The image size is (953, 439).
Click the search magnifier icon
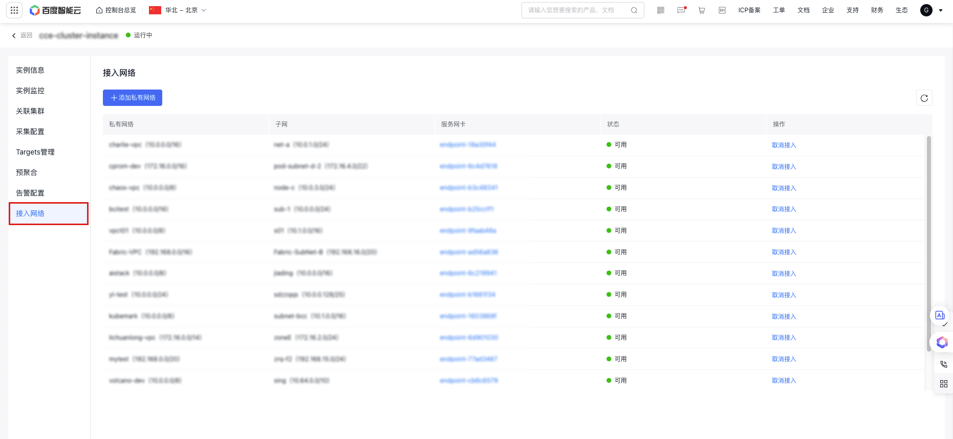634,10
